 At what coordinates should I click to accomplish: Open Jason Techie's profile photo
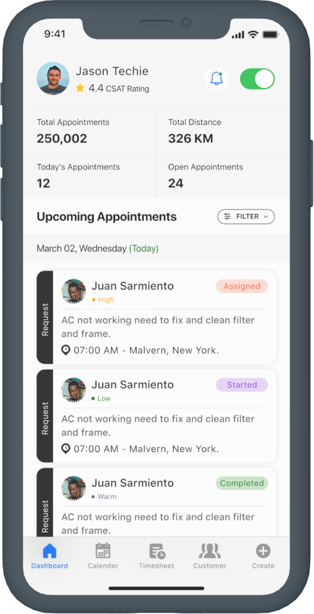click(x=53, y=78)
